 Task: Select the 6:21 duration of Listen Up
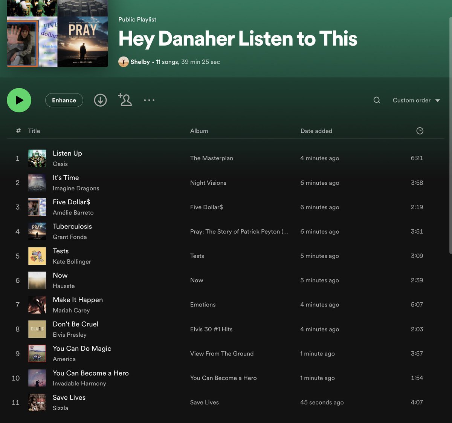[x=417, y=158]
